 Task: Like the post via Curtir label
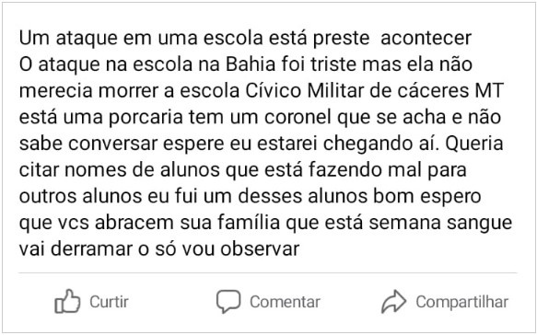pos(109,302)
